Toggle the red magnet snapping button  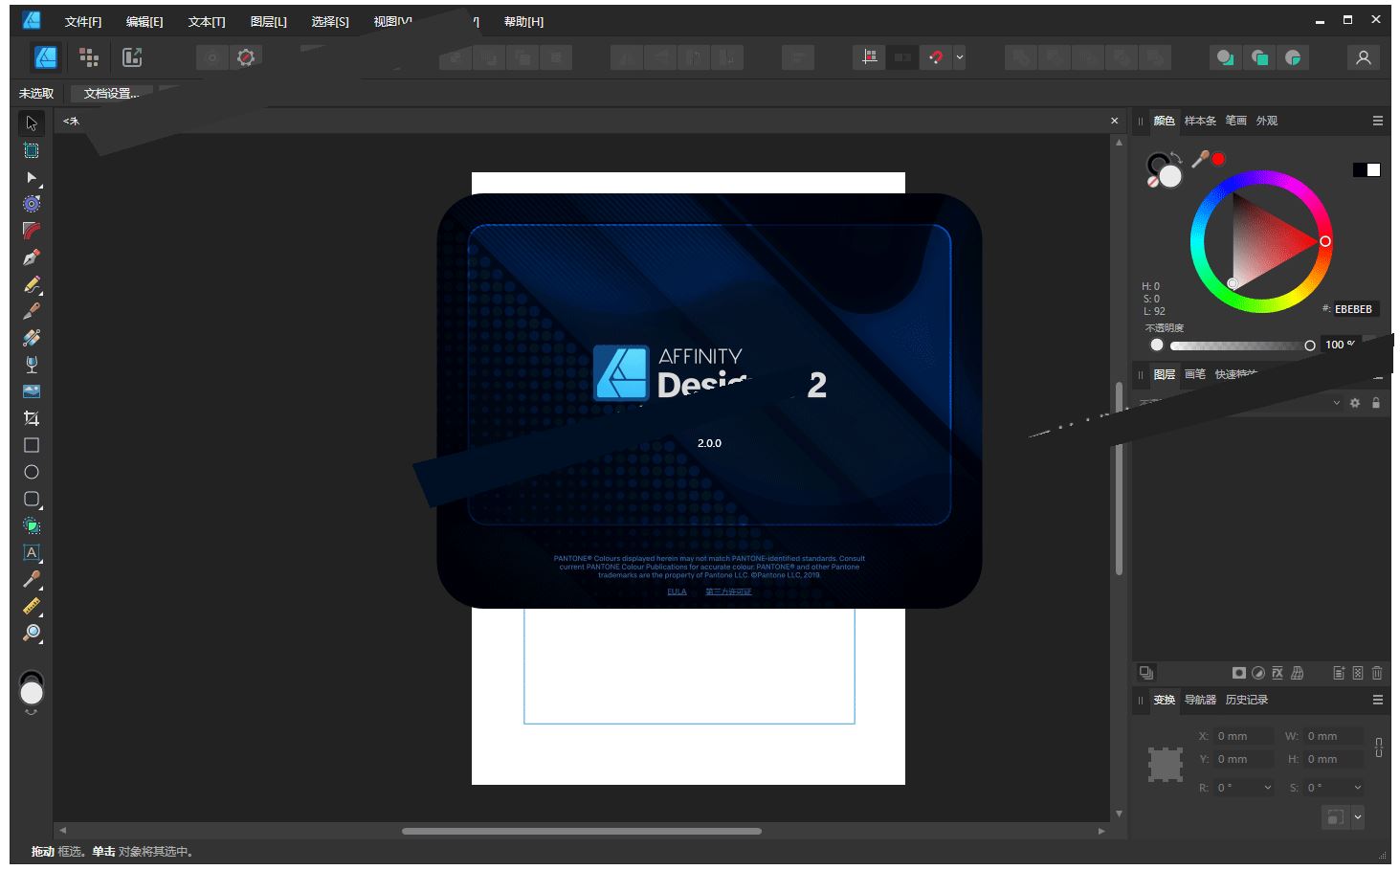(936, 57)
